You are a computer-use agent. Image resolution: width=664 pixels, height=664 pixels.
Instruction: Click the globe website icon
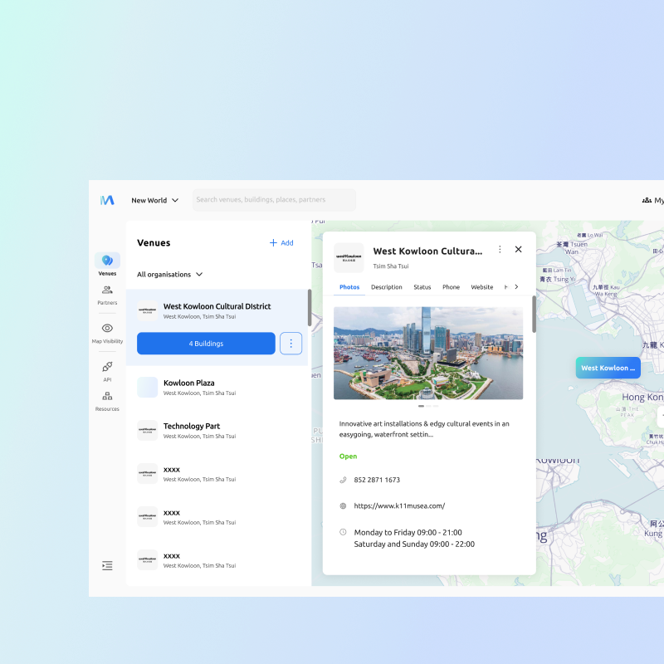[343, 506]
